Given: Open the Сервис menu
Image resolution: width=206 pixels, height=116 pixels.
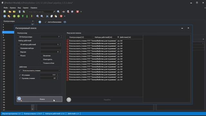Looking at the screenshot, I should click(x=26, y=8).
